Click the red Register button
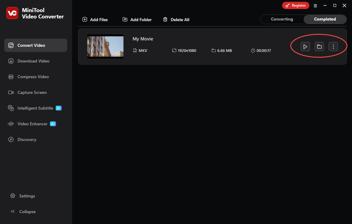Viewport: 352px width, 224px height. click(295, 5)
